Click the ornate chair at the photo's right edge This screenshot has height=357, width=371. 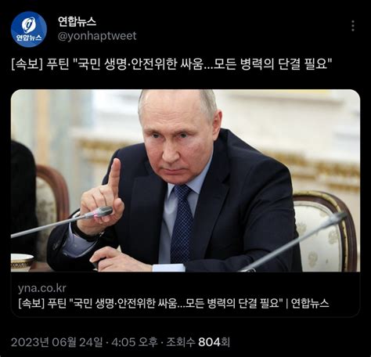tap(326, 231)
